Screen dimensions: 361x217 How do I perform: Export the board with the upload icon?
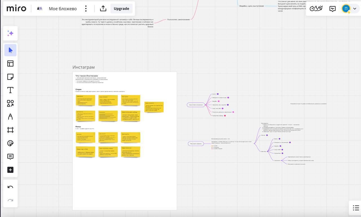(x=103, y=8)
